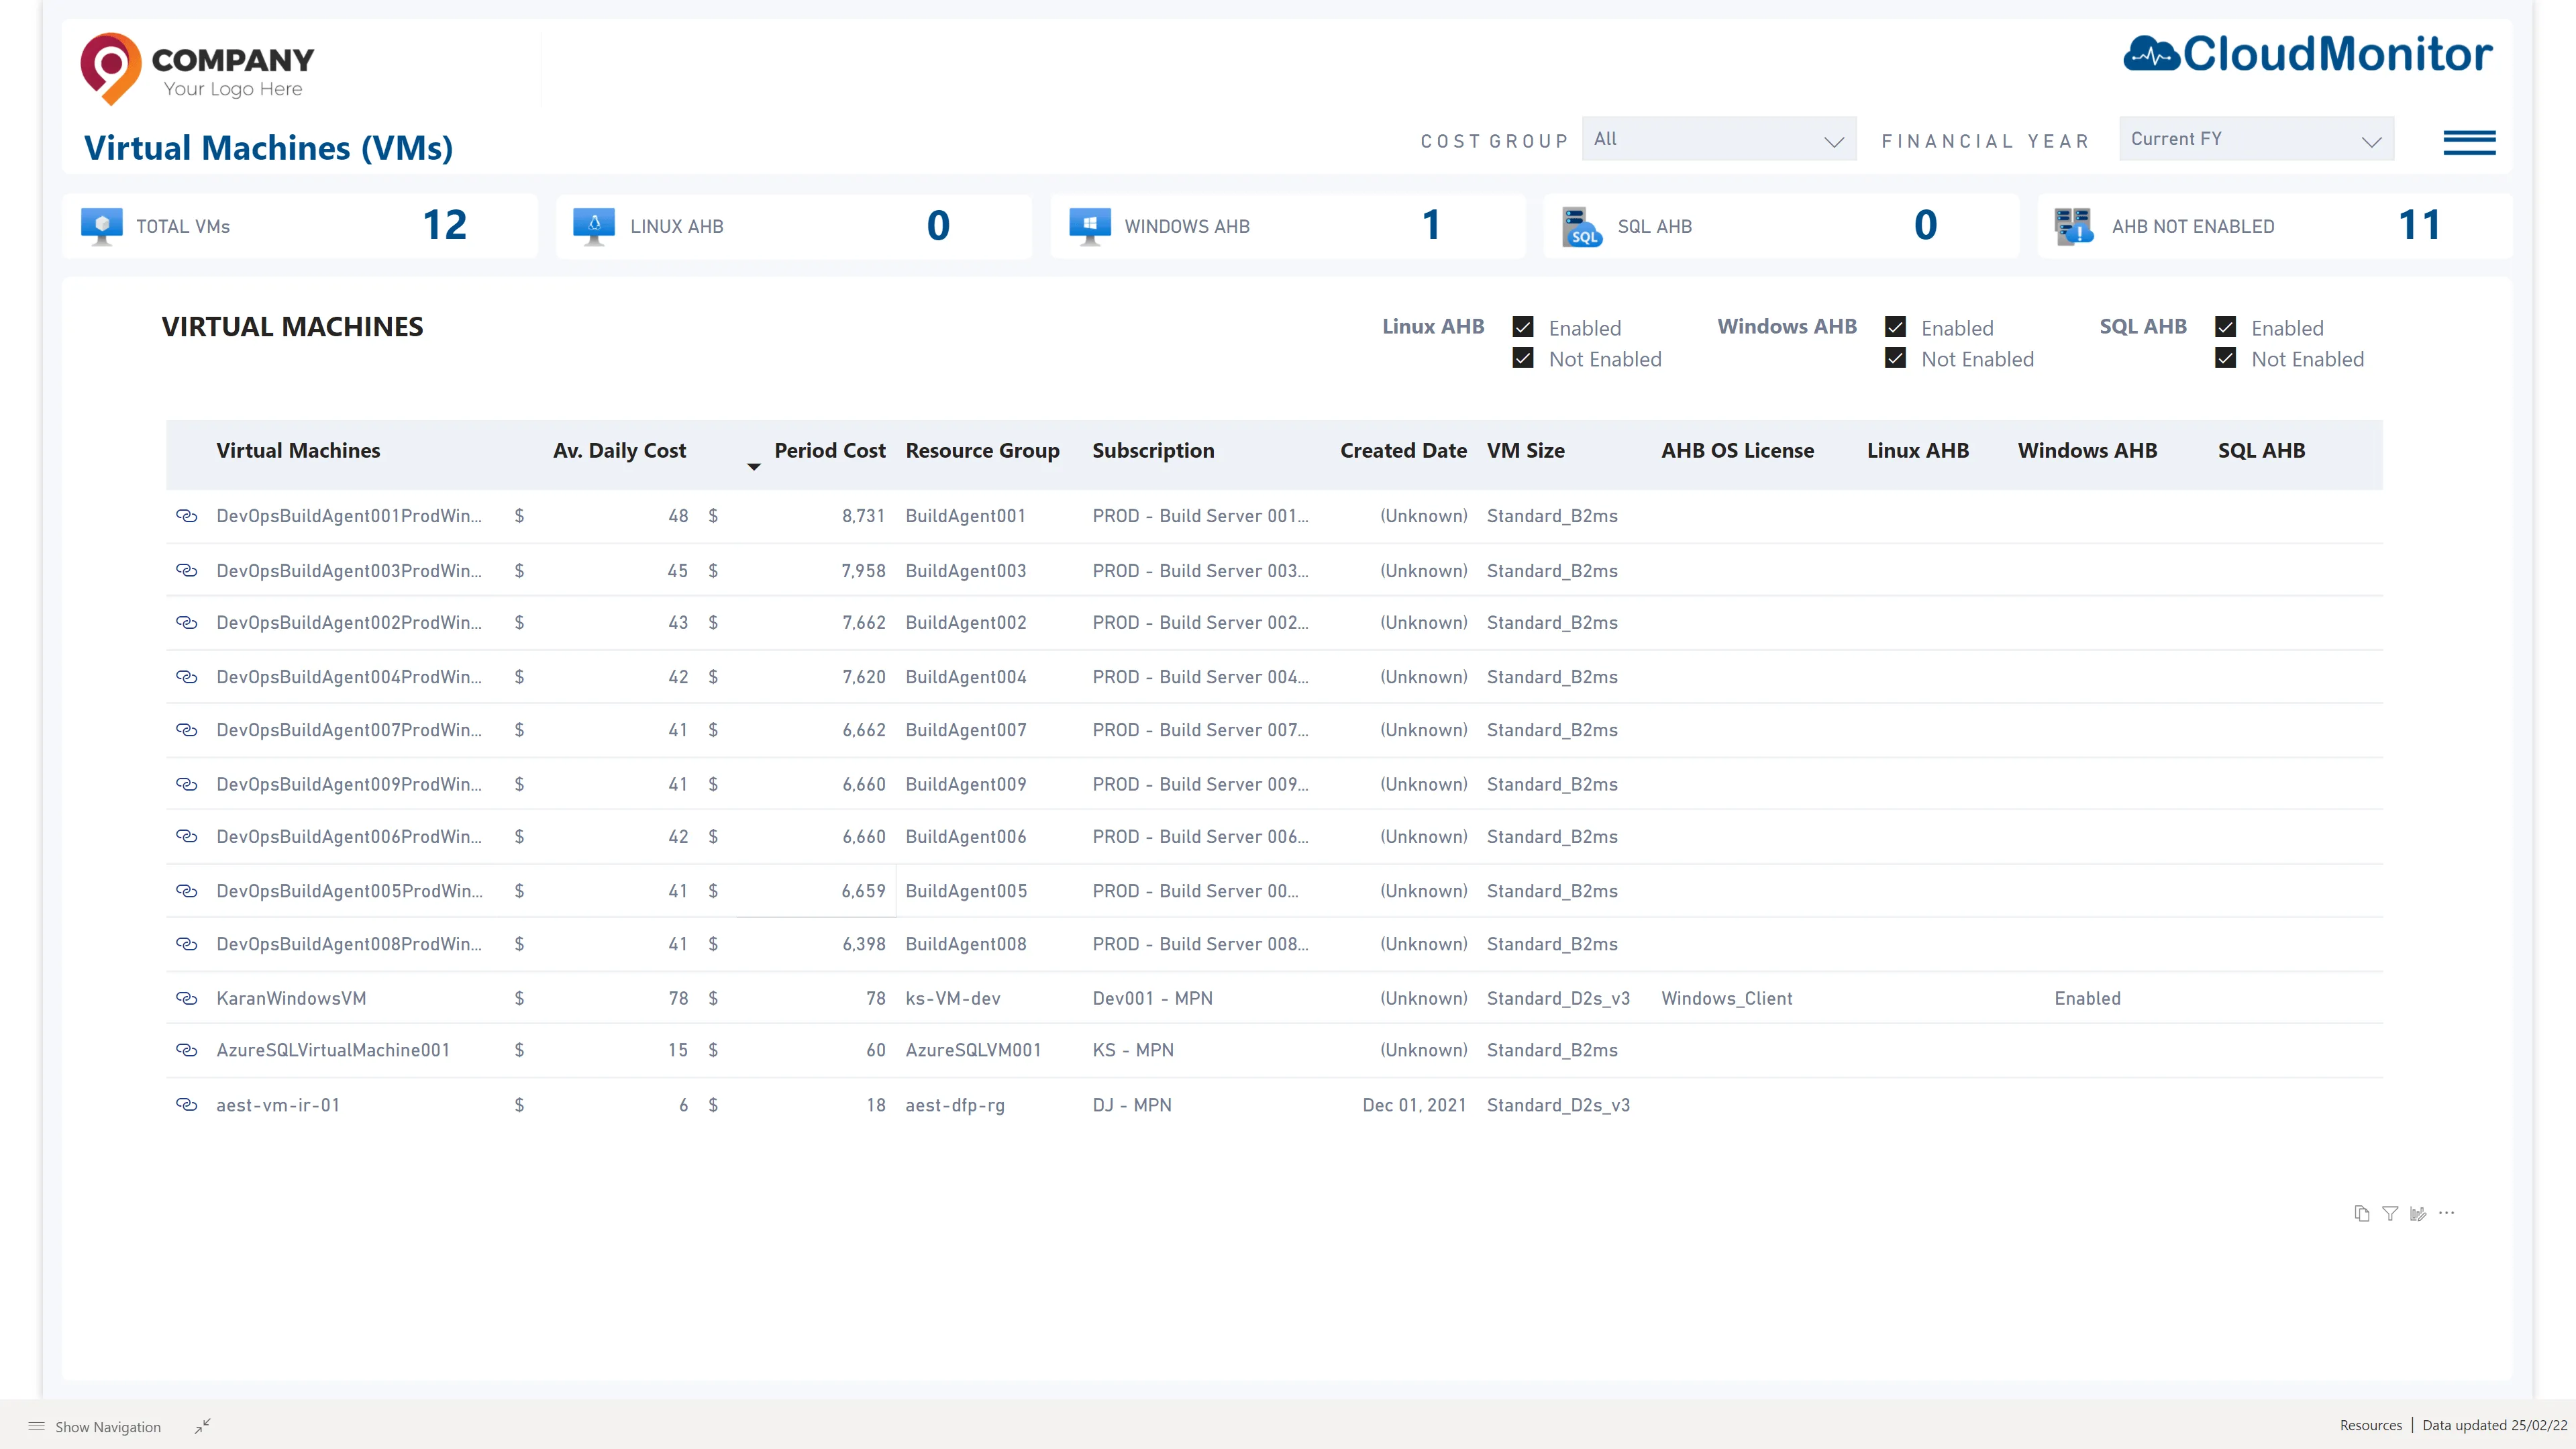Viewport: 2576px width, 1449px height.
Task: Uncheck Linux AHB Not Enabled checkbox
Action: click(x=1523, y=358)
